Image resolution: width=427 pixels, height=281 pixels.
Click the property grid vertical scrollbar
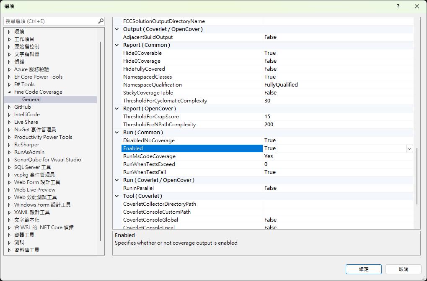[417, 176]
